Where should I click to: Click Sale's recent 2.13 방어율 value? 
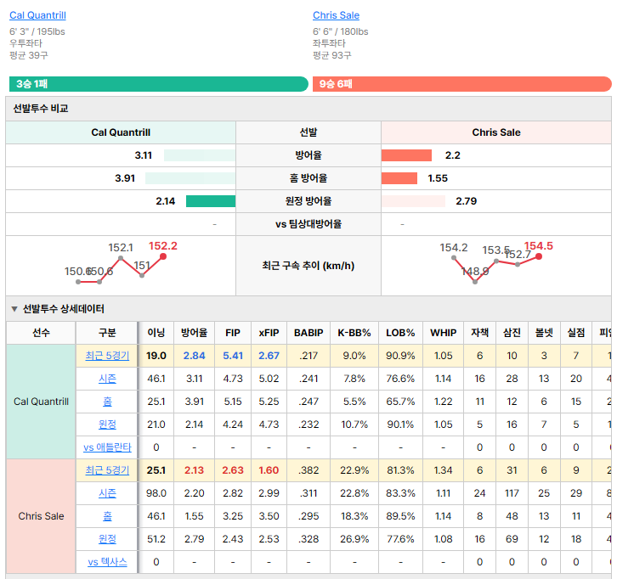point(194,470)
